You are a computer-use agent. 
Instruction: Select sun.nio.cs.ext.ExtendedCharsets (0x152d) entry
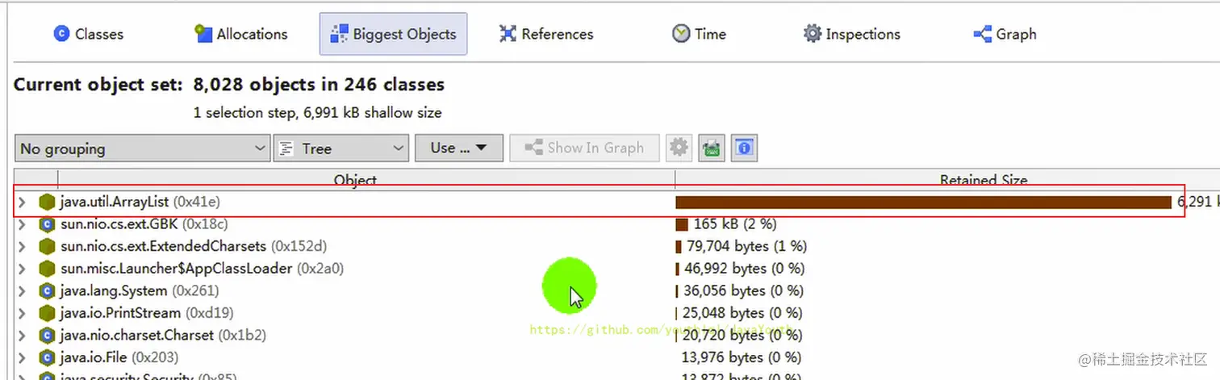pos(194,246)
